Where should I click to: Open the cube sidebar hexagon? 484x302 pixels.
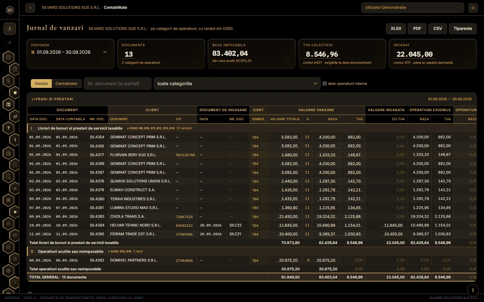coord(15,235)
